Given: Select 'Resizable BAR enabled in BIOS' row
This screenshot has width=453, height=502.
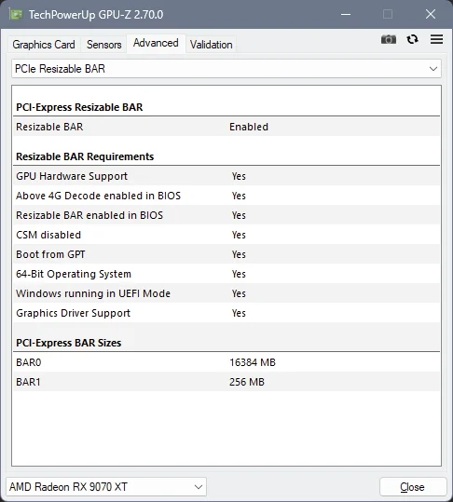Looking at the screenshot, I should tap(226, 215).
